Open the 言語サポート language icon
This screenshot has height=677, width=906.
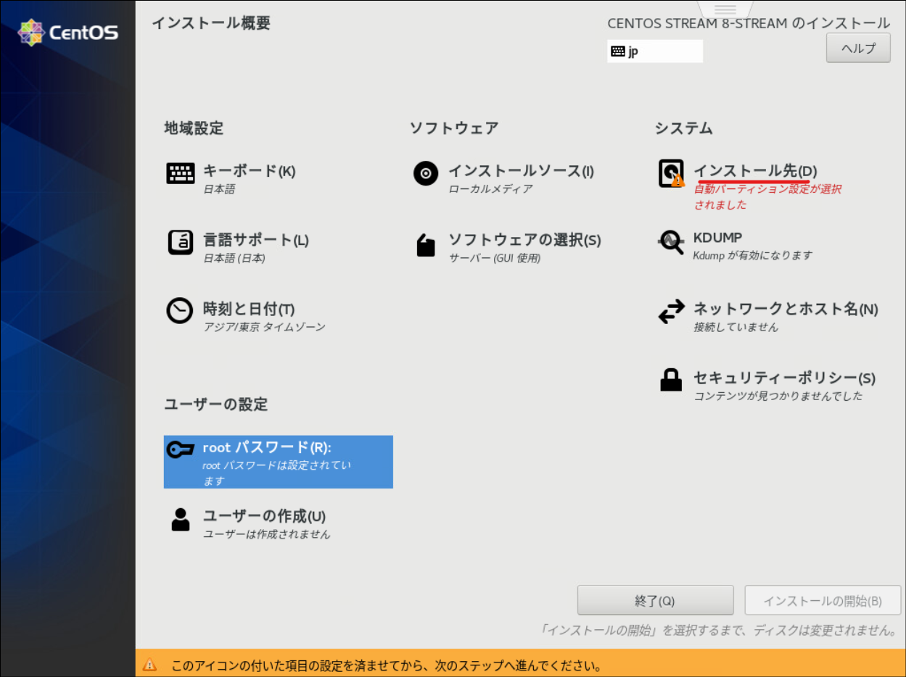[x=181, y=242]
